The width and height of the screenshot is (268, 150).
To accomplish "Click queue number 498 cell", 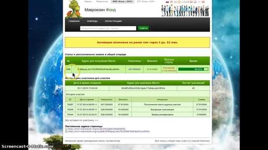I will (x=68, y=69).
